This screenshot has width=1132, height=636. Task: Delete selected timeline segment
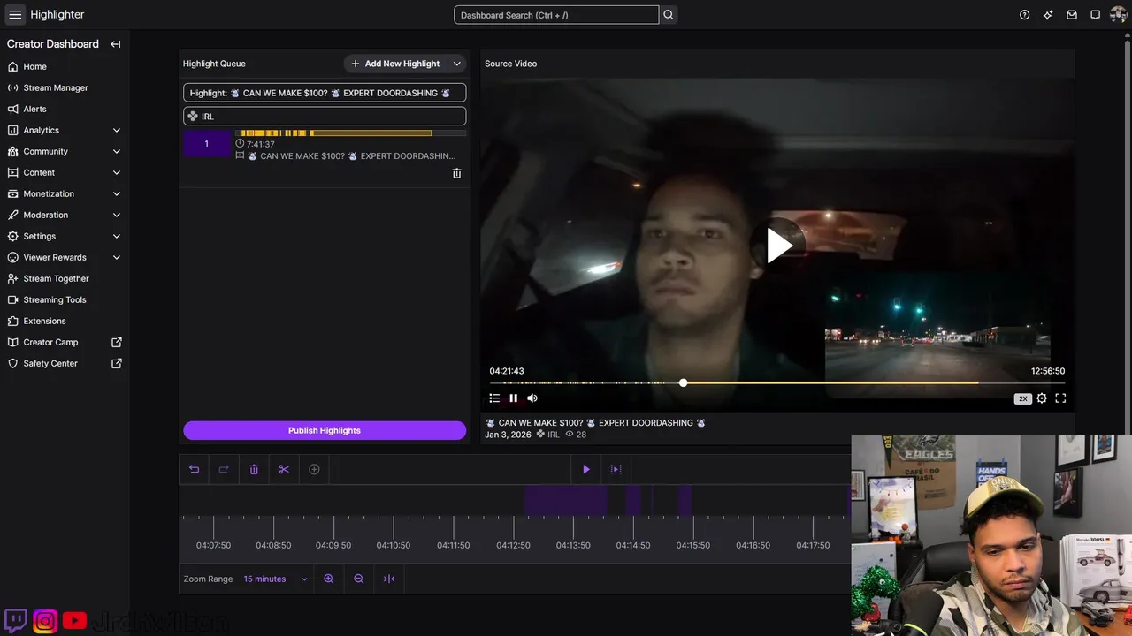tap(254, 469)
